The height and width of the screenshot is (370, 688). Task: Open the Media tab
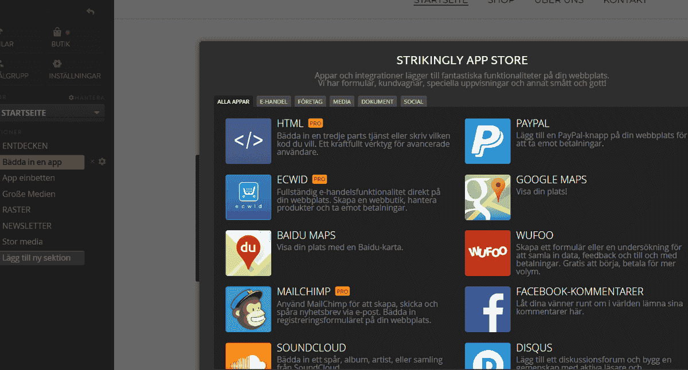click(342, 101)
